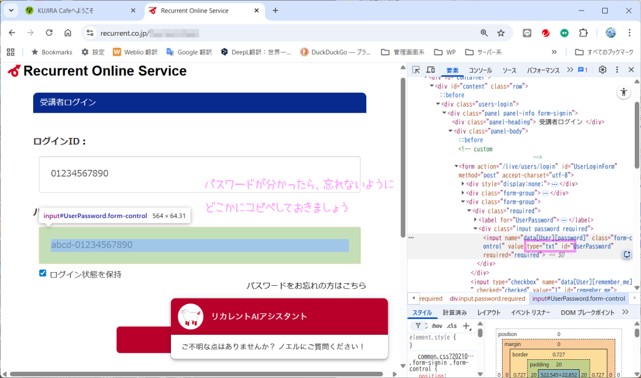The height and width of the screenshot is (378, 641).
Task: Open the Chrome extensions puzzle icon
Action: [x=583, y=33]
